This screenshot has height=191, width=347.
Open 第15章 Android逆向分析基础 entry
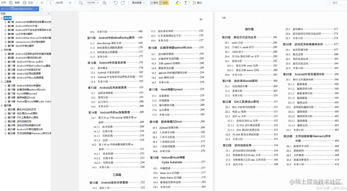click(x=24, y=86)
